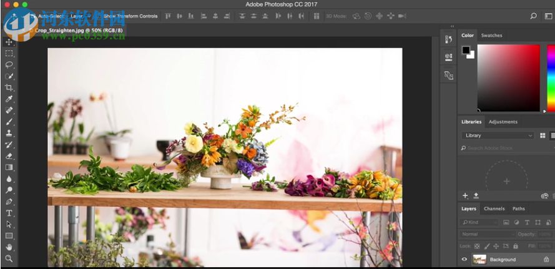The image size is (555, 269).
Task: Select the Crop tool
Action: pos(9,87)
